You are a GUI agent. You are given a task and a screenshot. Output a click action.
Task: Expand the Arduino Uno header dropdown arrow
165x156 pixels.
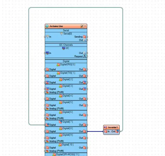point(85,26)
